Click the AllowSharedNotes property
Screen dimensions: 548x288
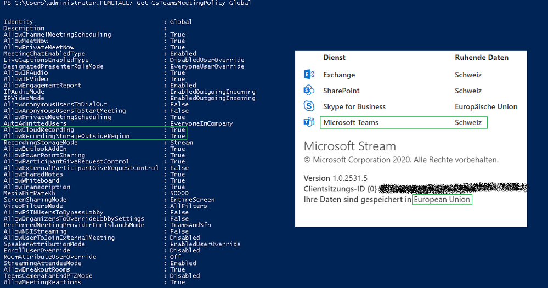coord(33,174)
